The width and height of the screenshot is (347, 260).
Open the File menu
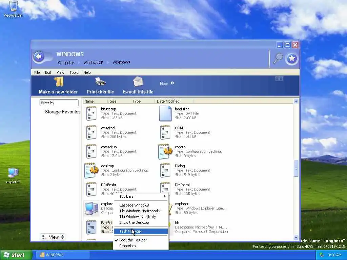[x=37, y=72]
